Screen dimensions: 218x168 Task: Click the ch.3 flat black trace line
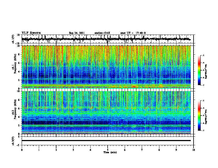[106, 141]
